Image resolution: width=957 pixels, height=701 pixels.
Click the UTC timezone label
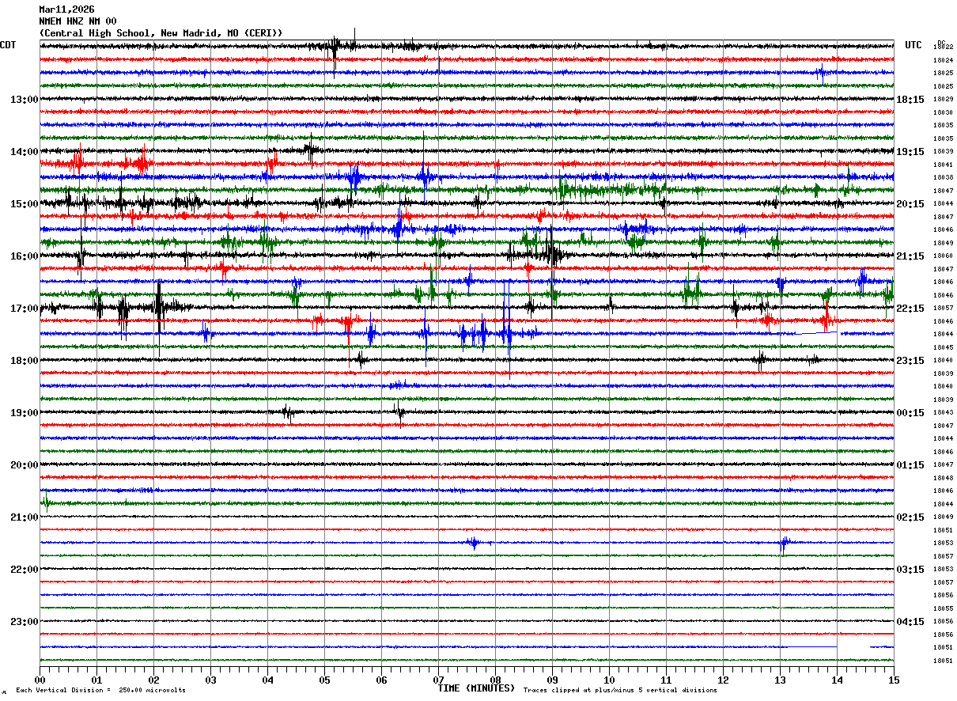click(913, 45)
